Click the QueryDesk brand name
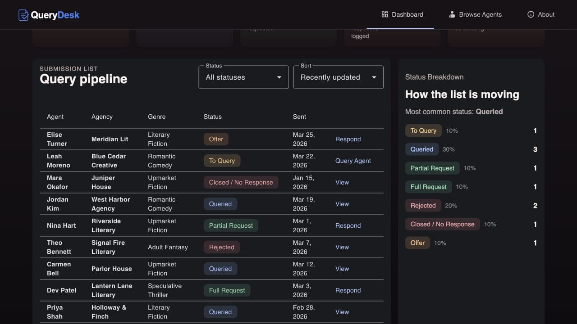This screenshot has width=577, height=324. [x=55, y=15]
